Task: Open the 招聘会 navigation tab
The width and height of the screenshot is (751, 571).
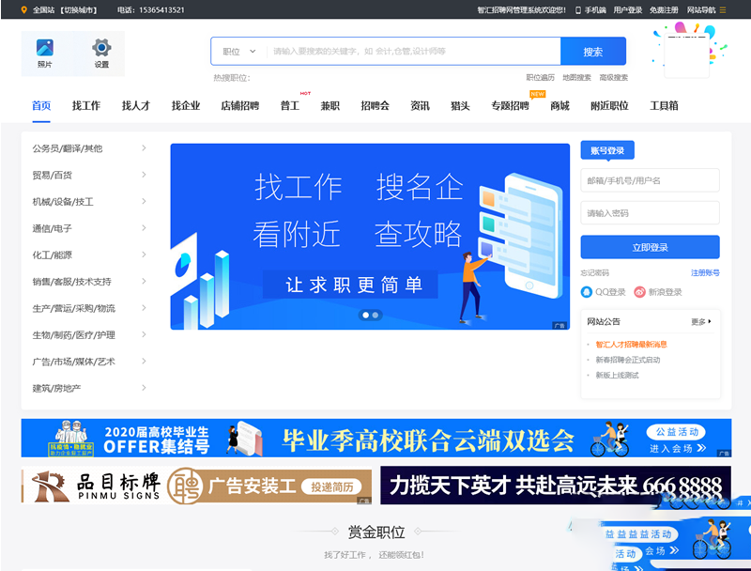Action: tap(375, 106)
